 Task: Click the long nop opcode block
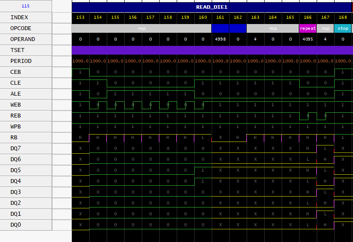(142, 28)
